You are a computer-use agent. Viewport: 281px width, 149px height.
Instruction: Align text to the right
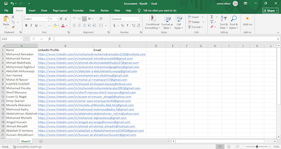(x=84, y=26)
